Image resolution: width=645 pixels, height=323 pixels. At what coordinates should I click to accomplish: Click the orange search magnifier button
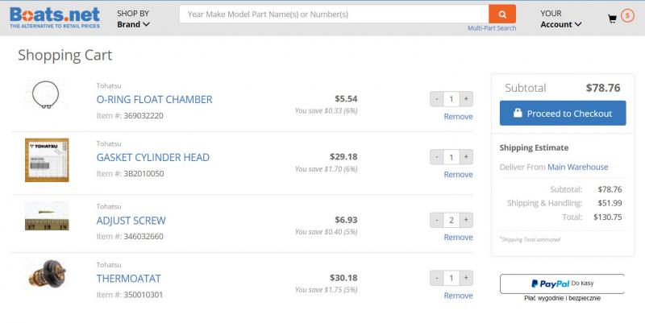[501, 14]
